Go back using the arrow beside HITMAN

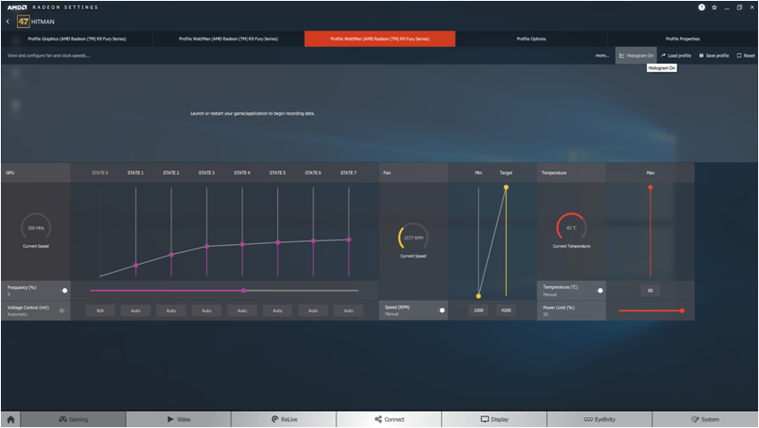pyautogui.click(x=8, y=22)
